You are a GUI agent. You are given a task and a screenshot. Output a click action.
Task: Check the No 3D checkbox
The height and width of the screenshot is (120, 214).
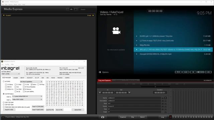(15, 92)
